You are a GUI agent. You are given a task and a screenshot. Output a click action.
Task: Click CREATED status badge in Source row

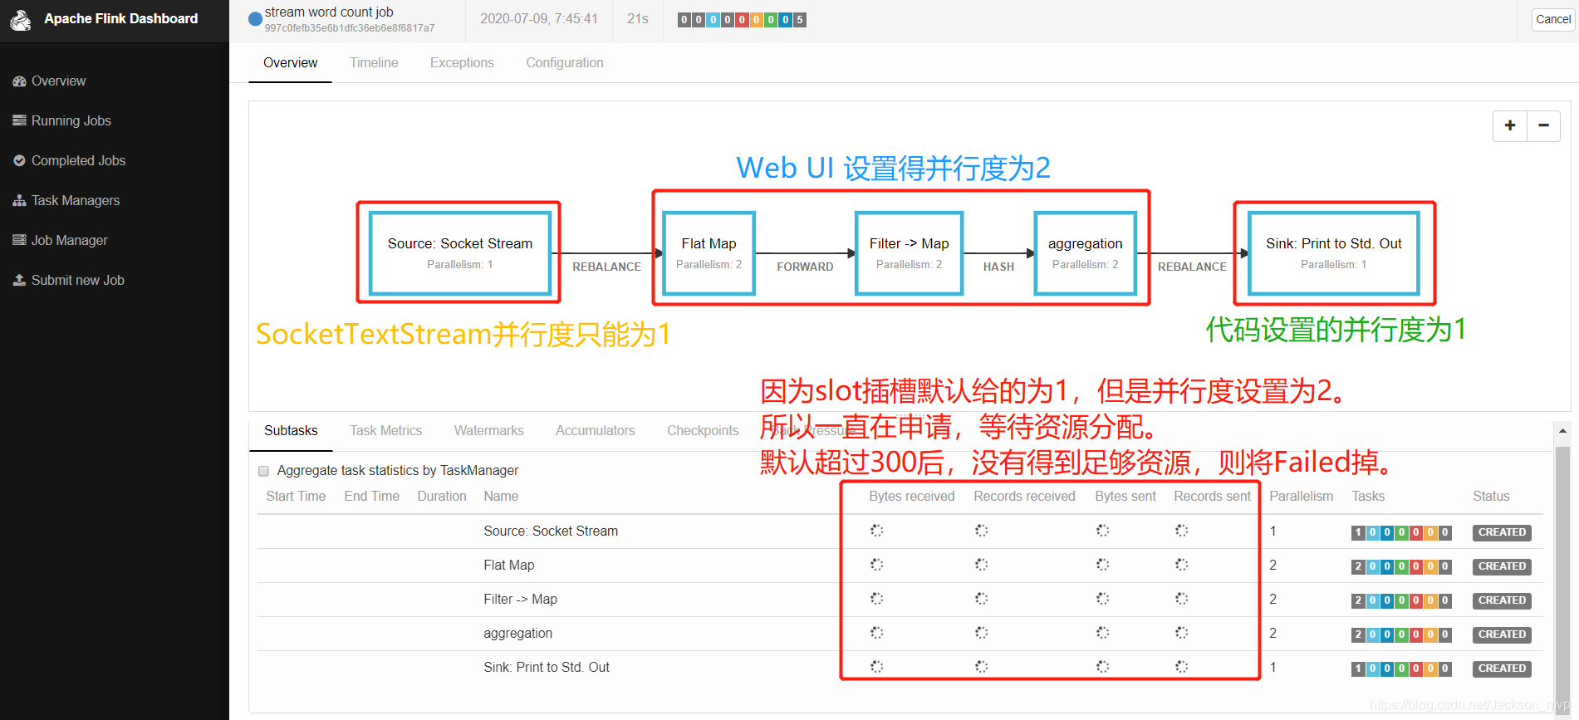(1502, 532)
